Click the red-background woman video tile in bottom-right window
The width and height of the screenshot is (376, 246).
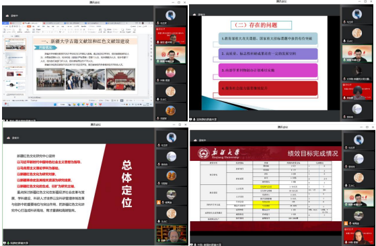(x=359, y=235)
